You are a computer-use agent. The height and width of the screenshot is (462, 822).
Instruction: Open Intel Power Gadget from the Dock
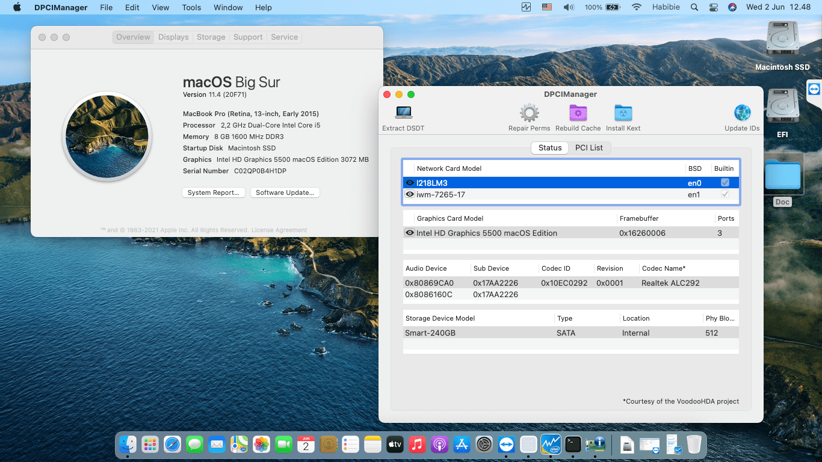[551, 445]
